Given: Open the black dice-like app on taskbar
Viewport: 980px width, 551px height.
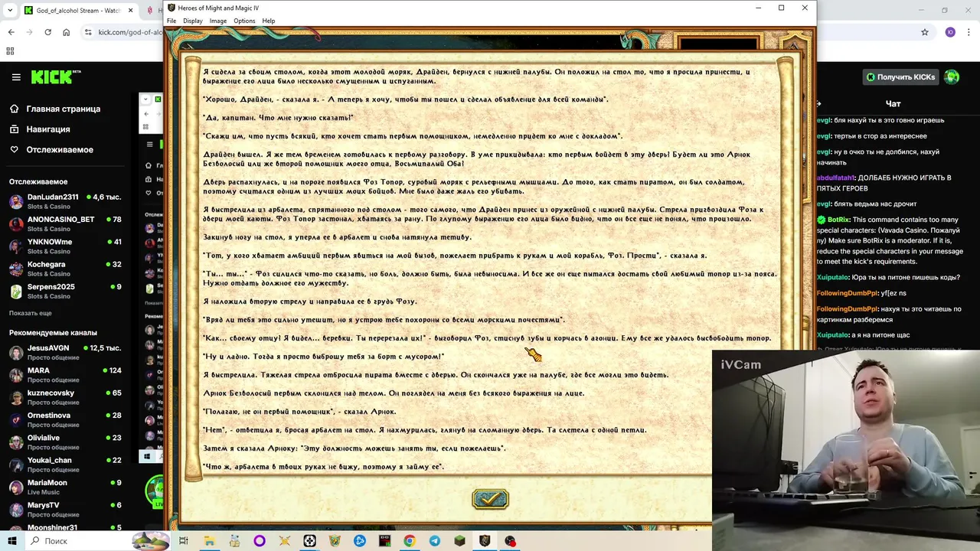Looking at the screenshot, I should 309,541.
